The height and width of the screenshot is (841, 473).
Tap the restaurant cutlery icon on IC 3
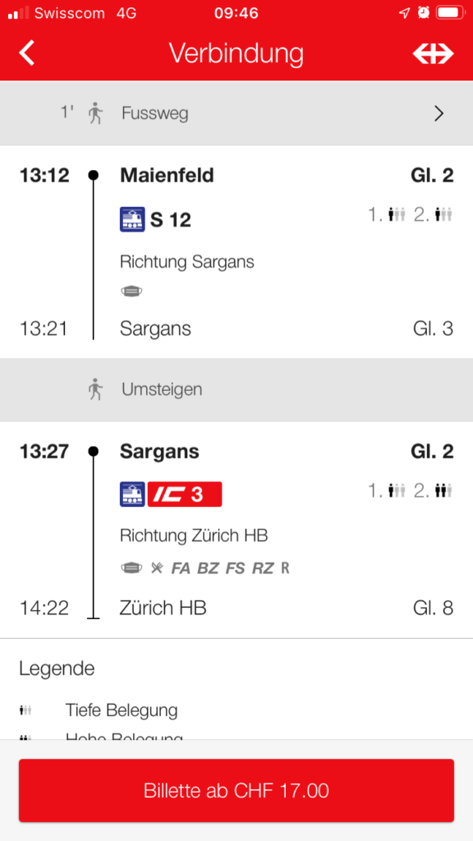coord(157,568)
